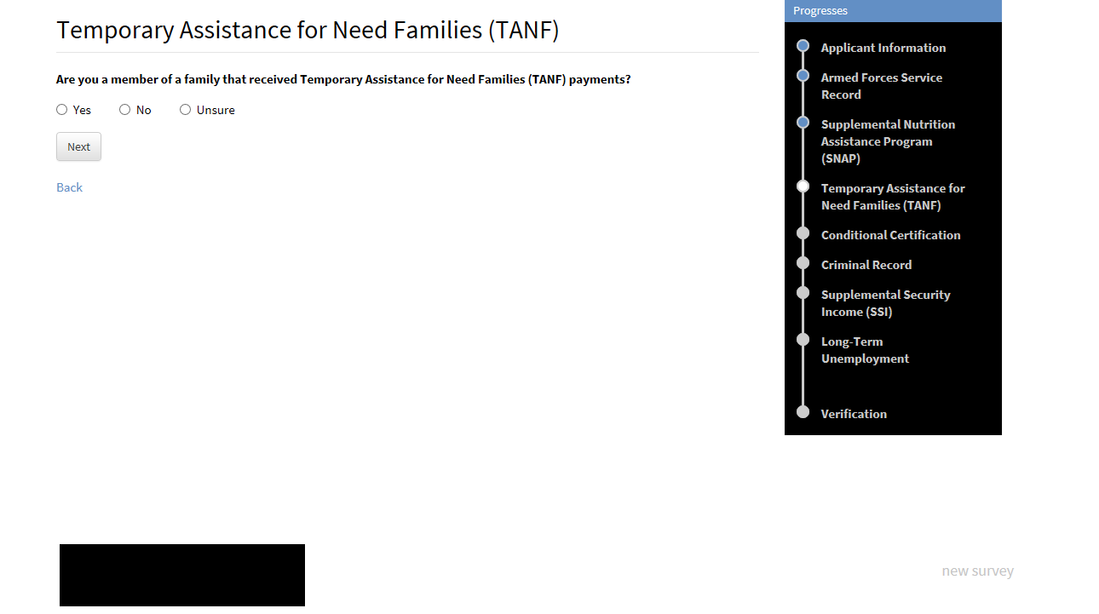1099x614 pixels.
Task: Select the No radio button
Action: 125,110
